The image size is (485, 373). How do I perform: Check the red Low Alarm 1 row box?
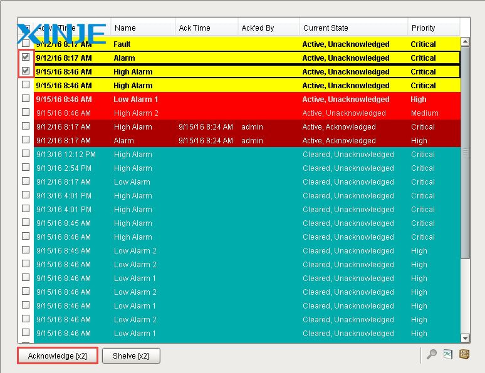[x=26, y=98]
